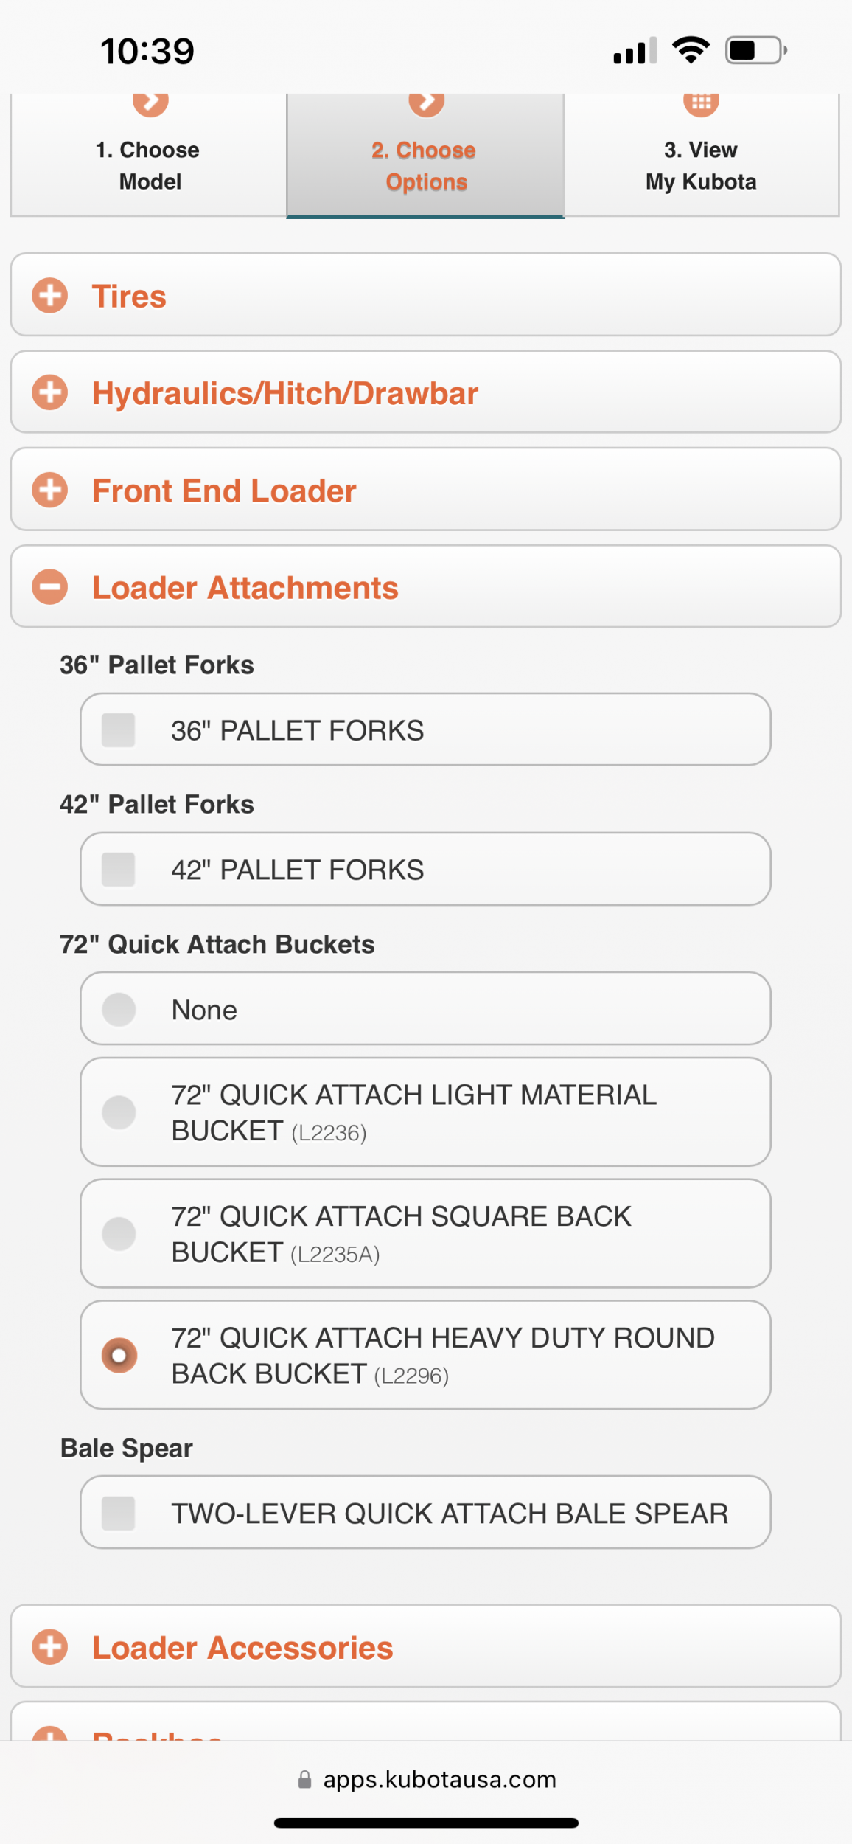Image resolution: width=852 pixels, height=1844 pixels.
Task: Expand the Loader Accessories section header
Action: pos(426,1647)
